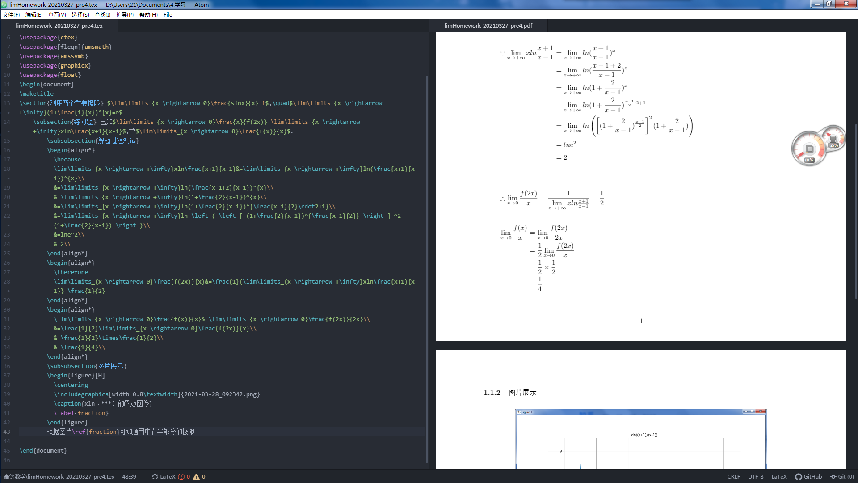Click the red error count icon in status bar
The height and width of the screenshot is (483, 858).
coord(181,477)
